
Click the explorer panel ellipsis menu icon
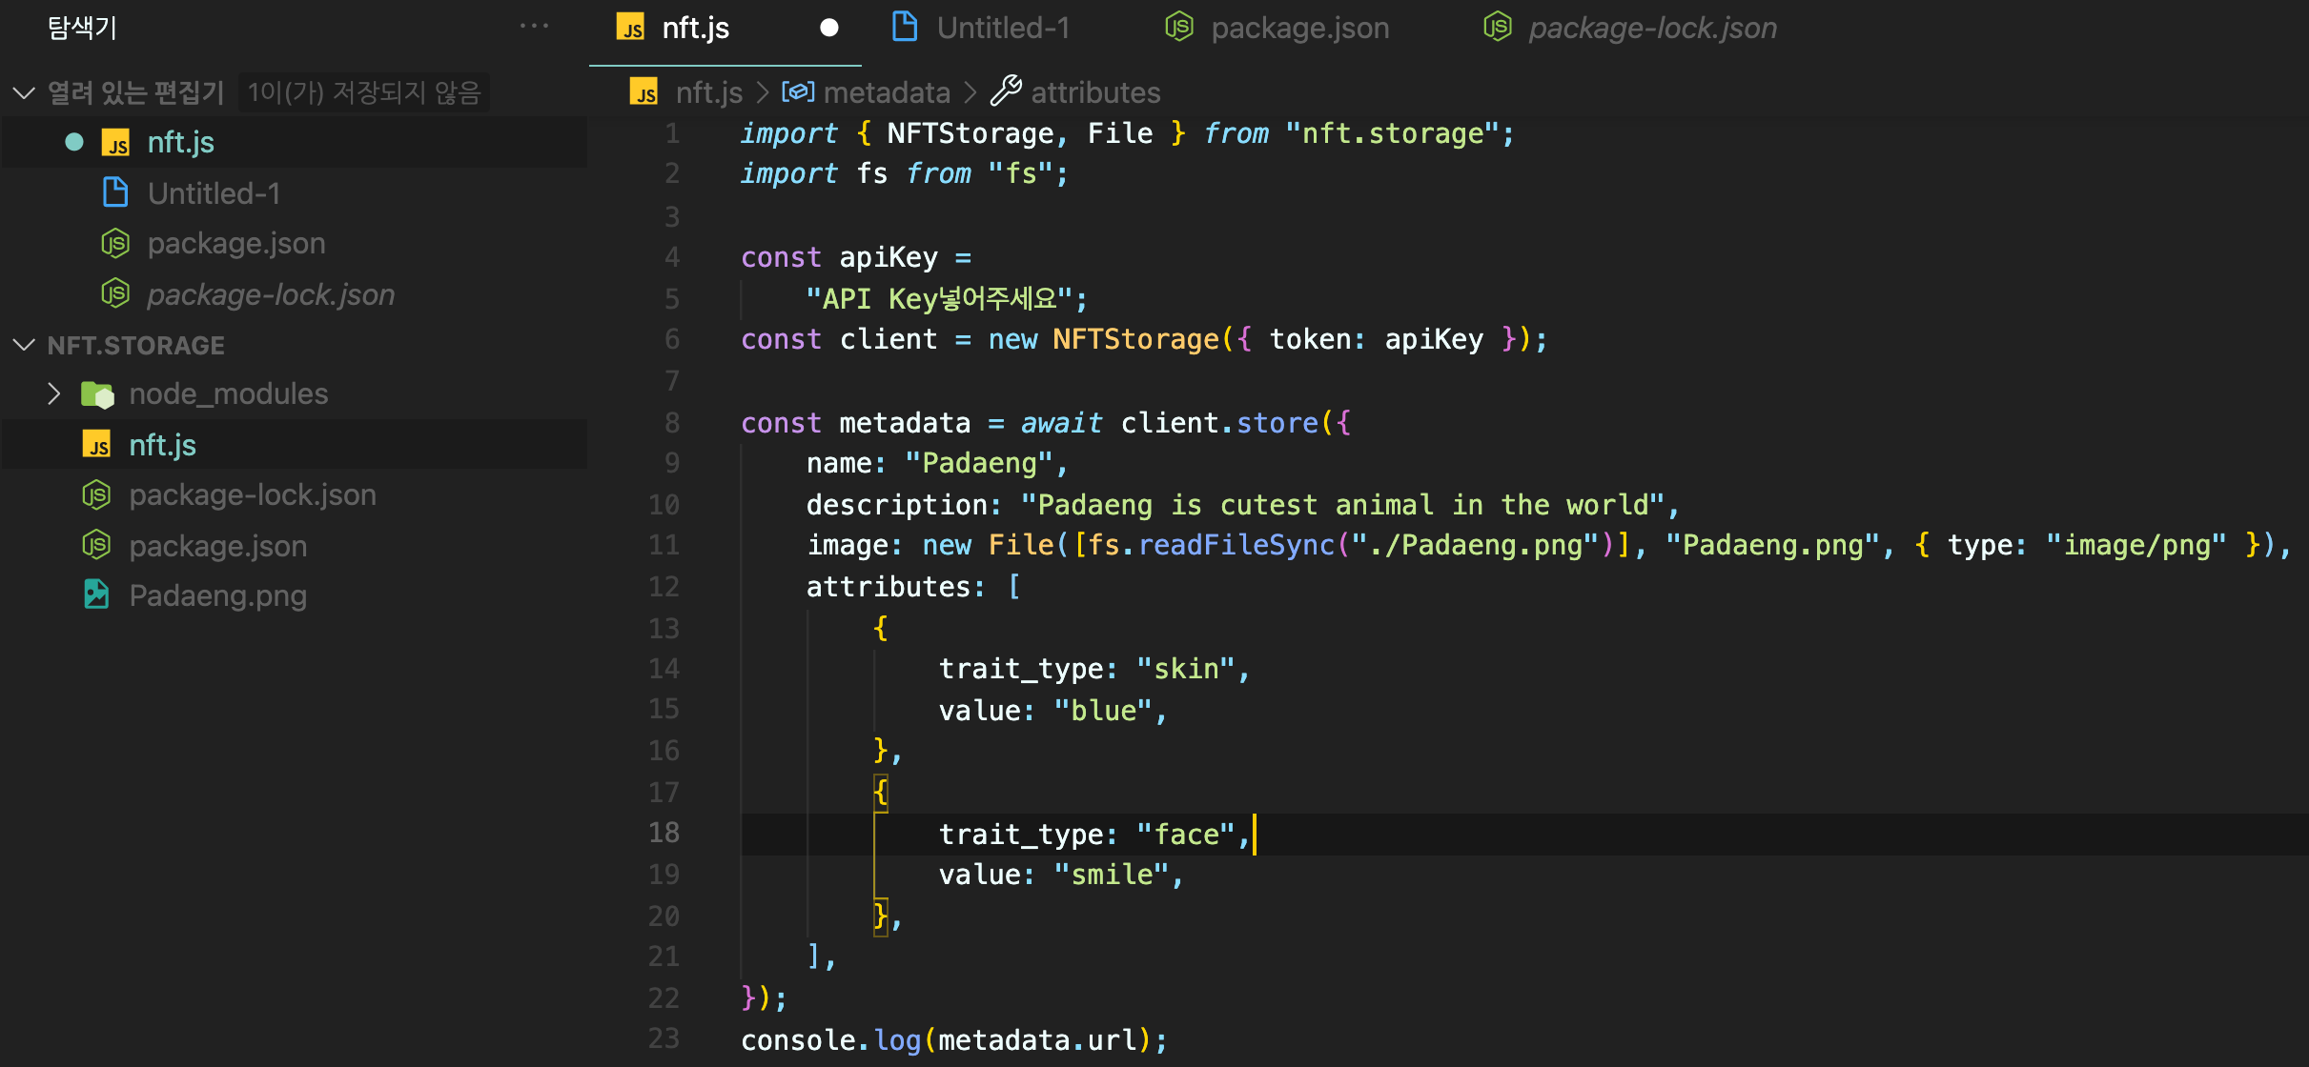pyautogui.click(x=534, y=27)
